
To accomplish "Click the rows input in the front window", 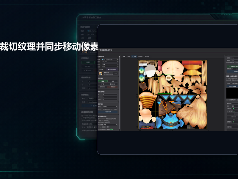I will point(110,97).
